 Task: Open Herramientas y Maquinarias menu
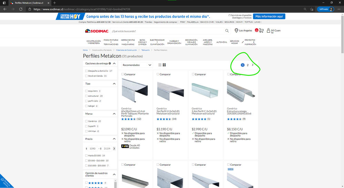coord(128,42)
